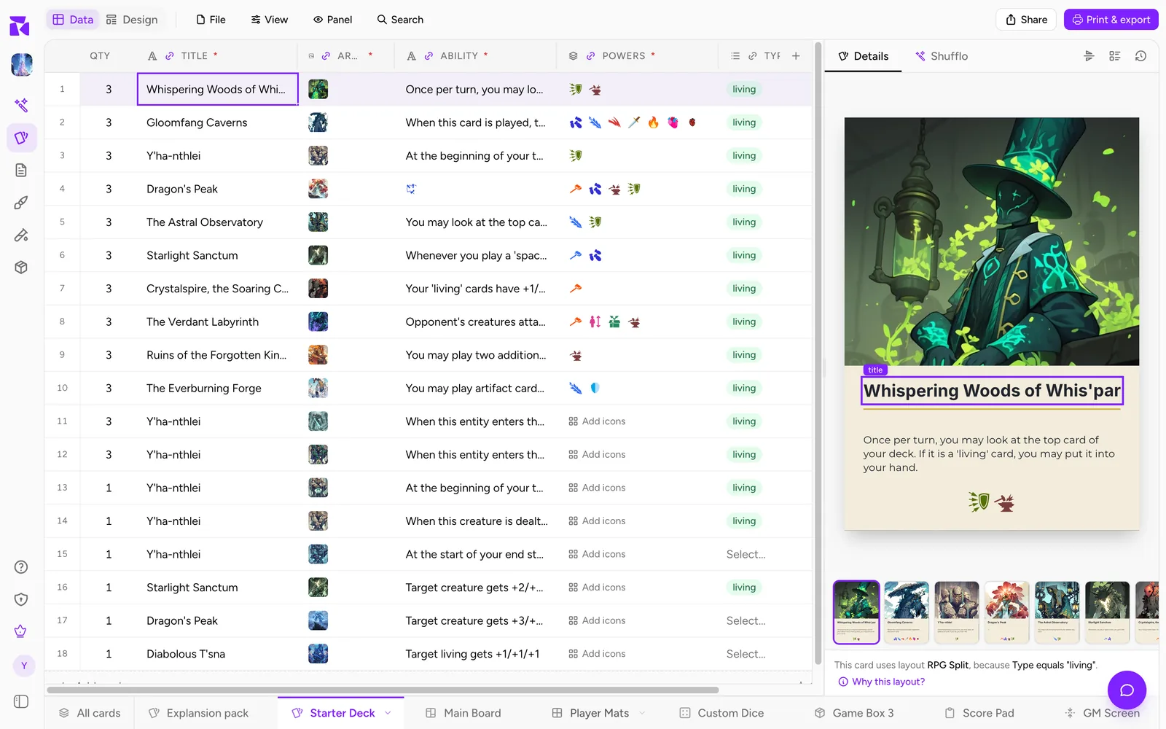
Task: Open the Explansion pack sheet tab
Action: pos(198,713)
